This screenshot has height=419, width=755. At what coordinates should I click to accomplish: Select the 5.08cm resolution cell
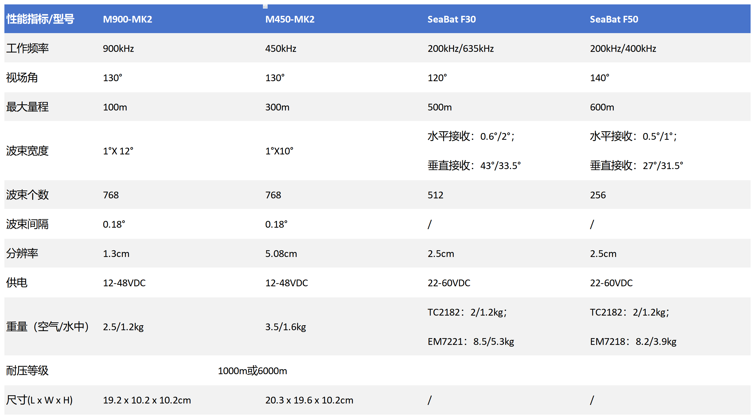pyautogui.click(x=281, y=254)
